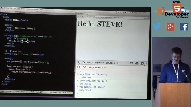Image resolution: width=191 pixels, height=107 pixels.
Task: Open the File menu
Action: (x=11, y=8)
